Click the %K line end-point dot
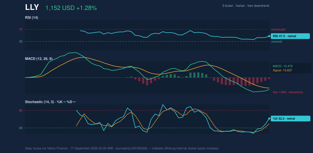The image size is (313, 153). click(269, 119)
